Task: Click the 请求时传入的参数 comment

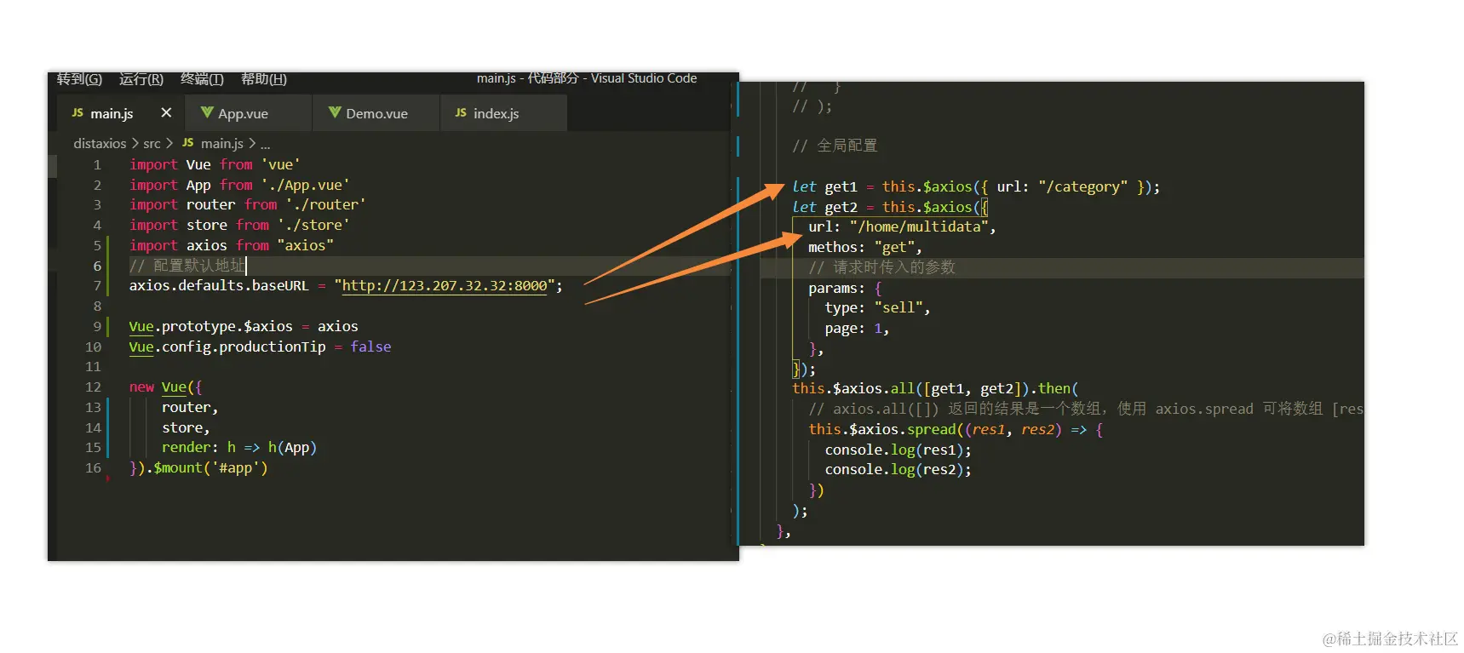Action: click(882, 267)
